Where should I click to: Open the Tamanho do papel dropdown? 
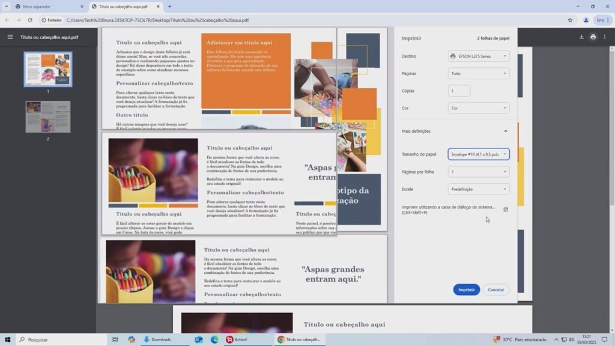pos(479,154)
